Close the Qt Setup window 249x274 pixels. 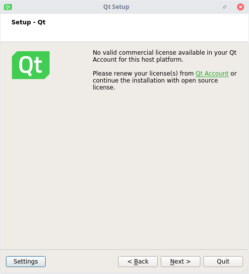point(241,7)
